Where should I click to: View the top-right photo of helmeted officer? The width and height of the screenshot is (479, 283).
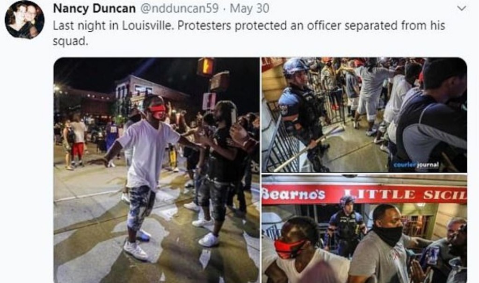(x=364, y=115)
